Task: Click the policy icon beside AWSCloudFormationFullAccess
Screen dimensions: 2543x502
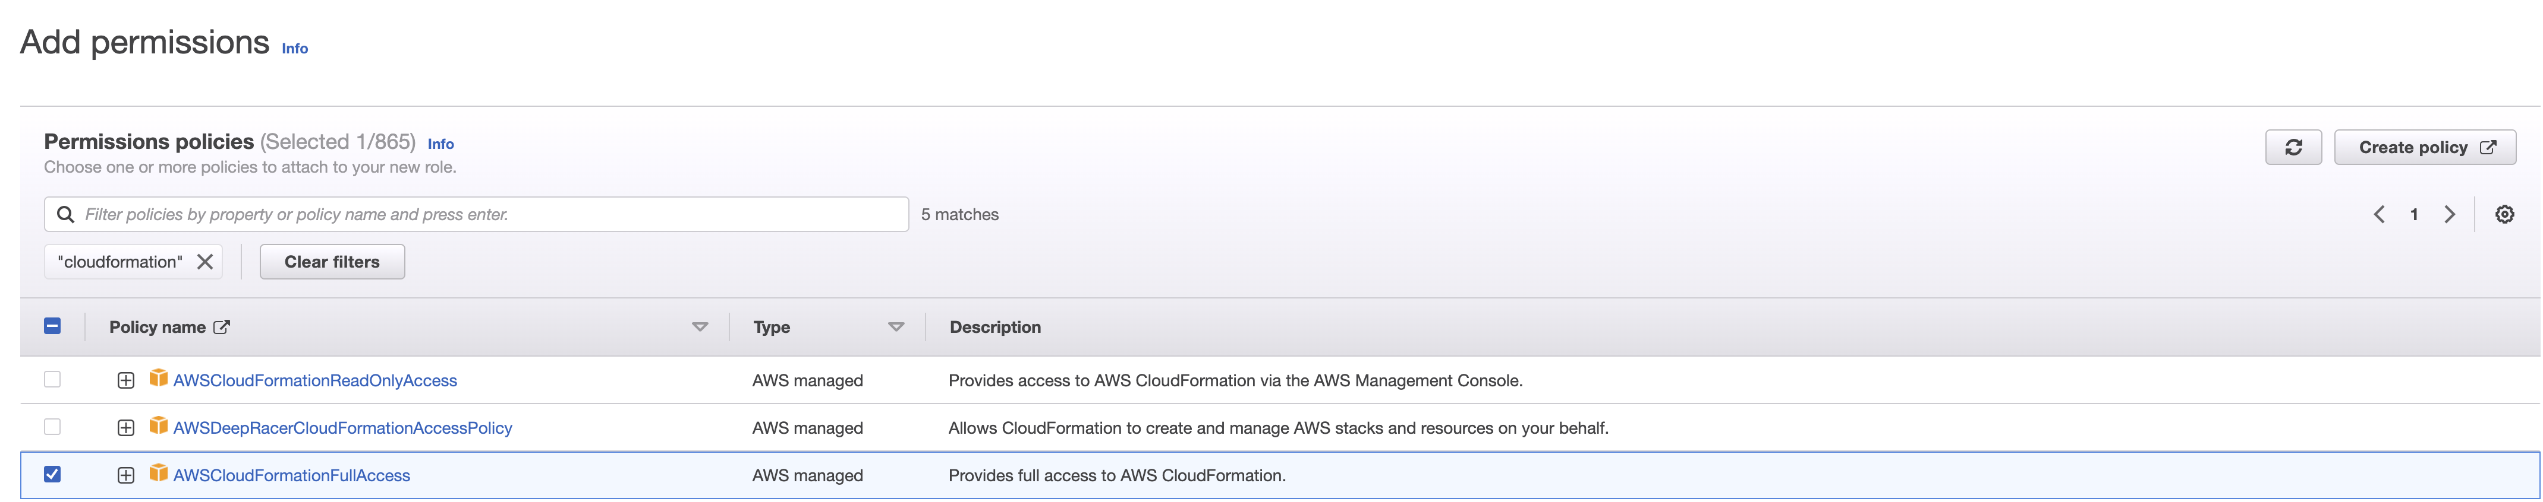Action: (x=158, y=474)
